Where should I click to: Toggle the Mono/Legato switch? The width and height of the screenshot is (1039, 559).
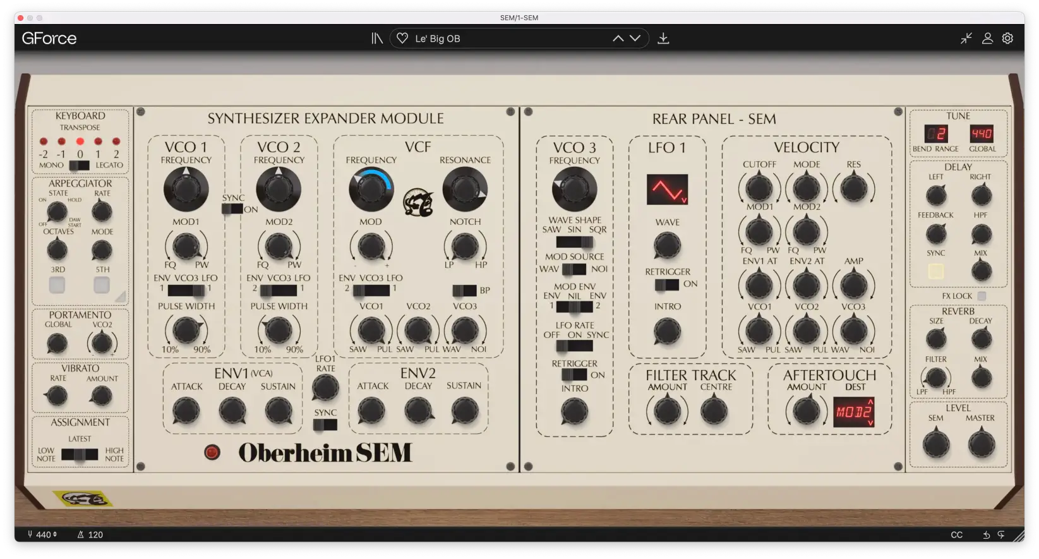click(x=80, y=165)
